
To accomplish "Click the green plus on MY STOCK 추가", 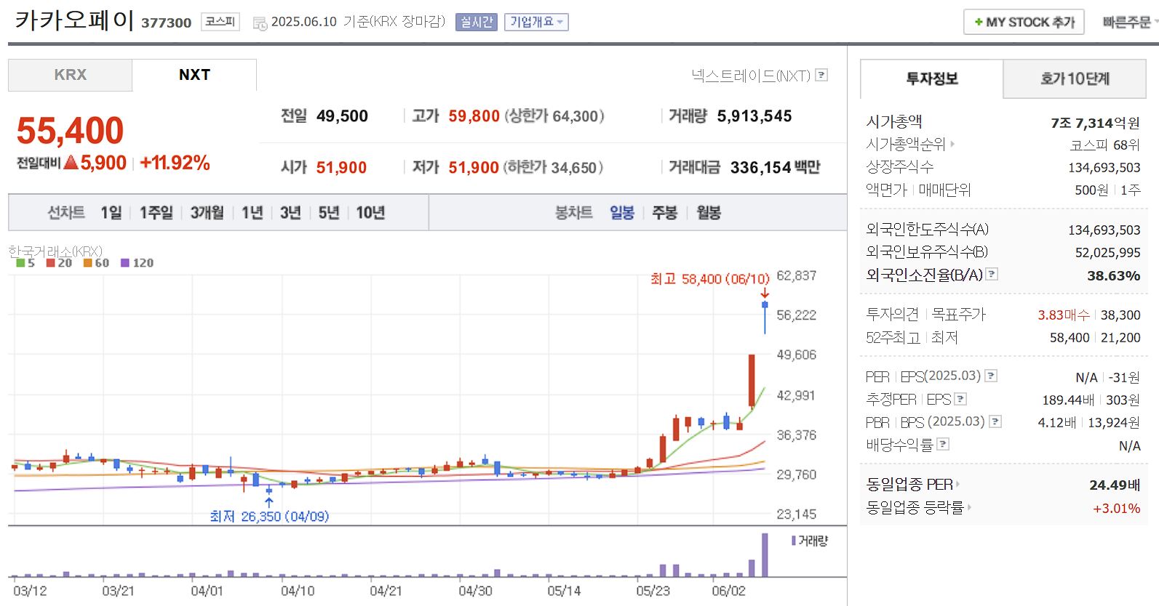I will (979, 23).
